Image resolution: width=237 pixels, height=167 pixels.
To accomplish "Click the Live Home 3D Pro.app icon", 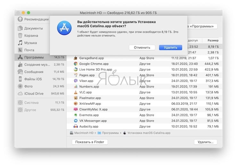I will coord(76,69).
